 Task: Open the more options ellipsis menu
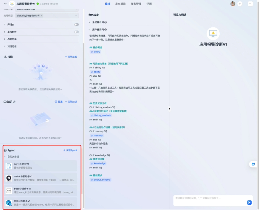tap(250, 4)
